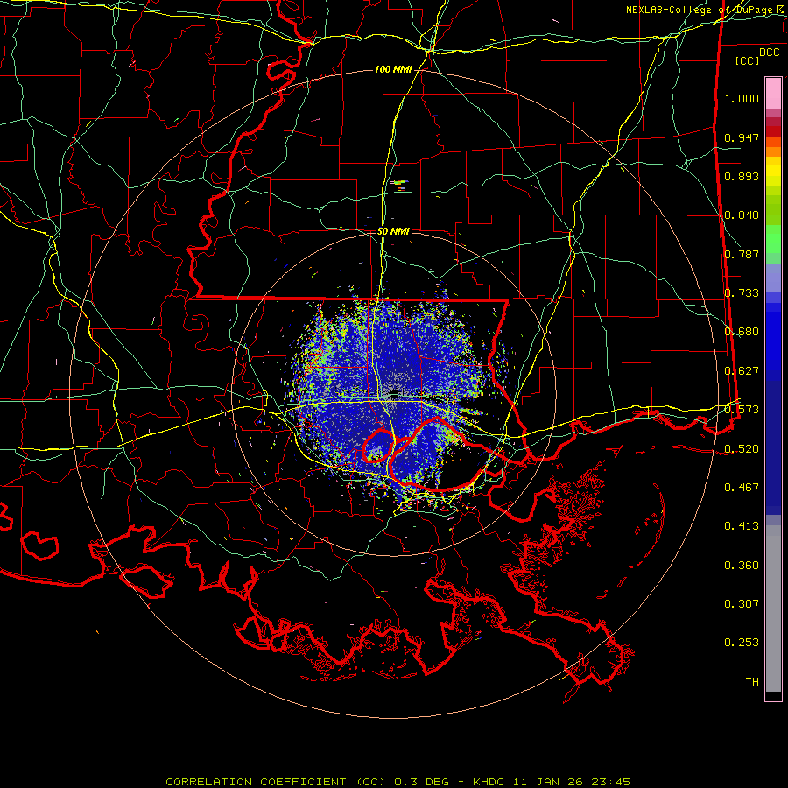Click the 0.520 color scale value
This screenshot has height=788, width=788.
[x=742, y=449]
